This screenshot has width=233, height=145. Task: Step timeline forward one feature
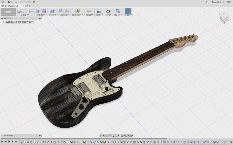pos(13,142)
